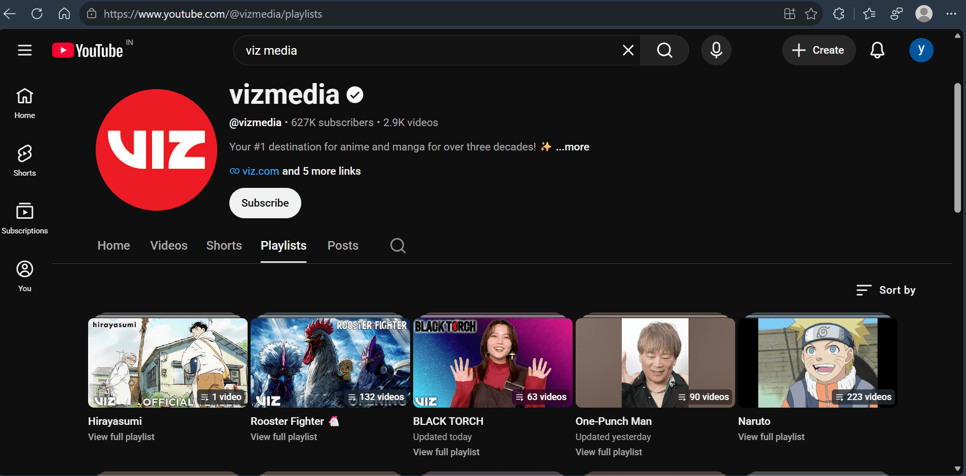Screen dimensions: 966x476
Task: View full playlist for Rooster Fighter
Action: [284, 437]
